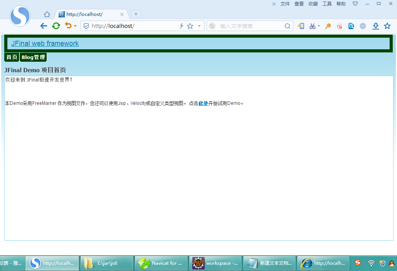Click the Sogou search engine icon
Screen dimensions: 397x271
tap(212, 26)
